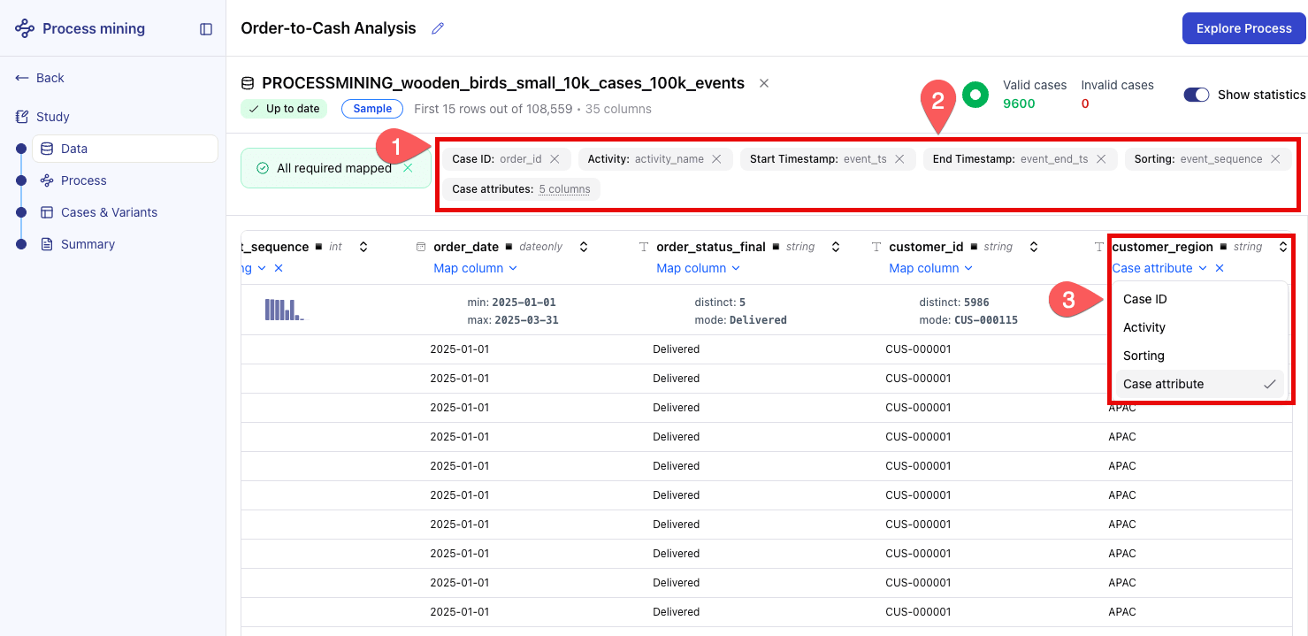
Task: Open the order_date Map column dropdown
Action: point(475,268)
